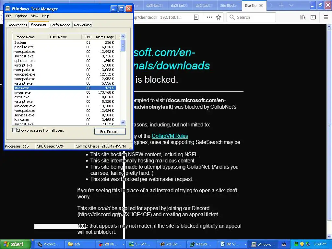The width and height of the screenshot is (332, 249).
Task: Focus the browser Search field
Action: (x=251, y=17)
